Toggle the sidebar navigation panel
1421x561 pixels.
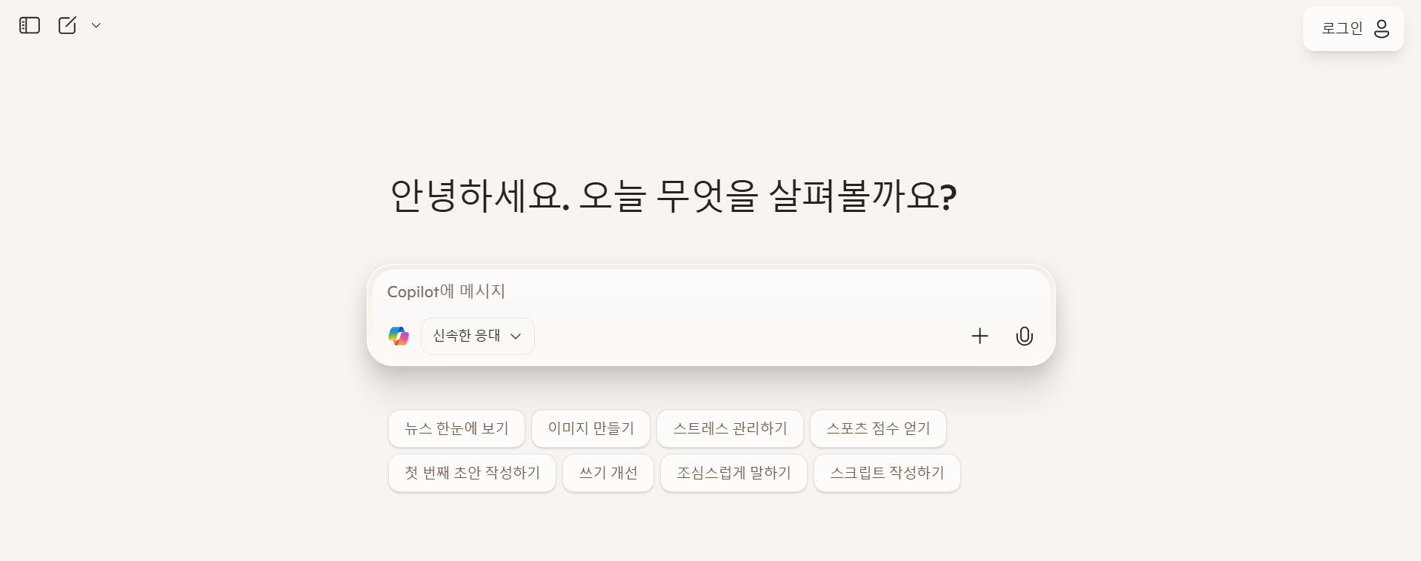click(29, 24)
